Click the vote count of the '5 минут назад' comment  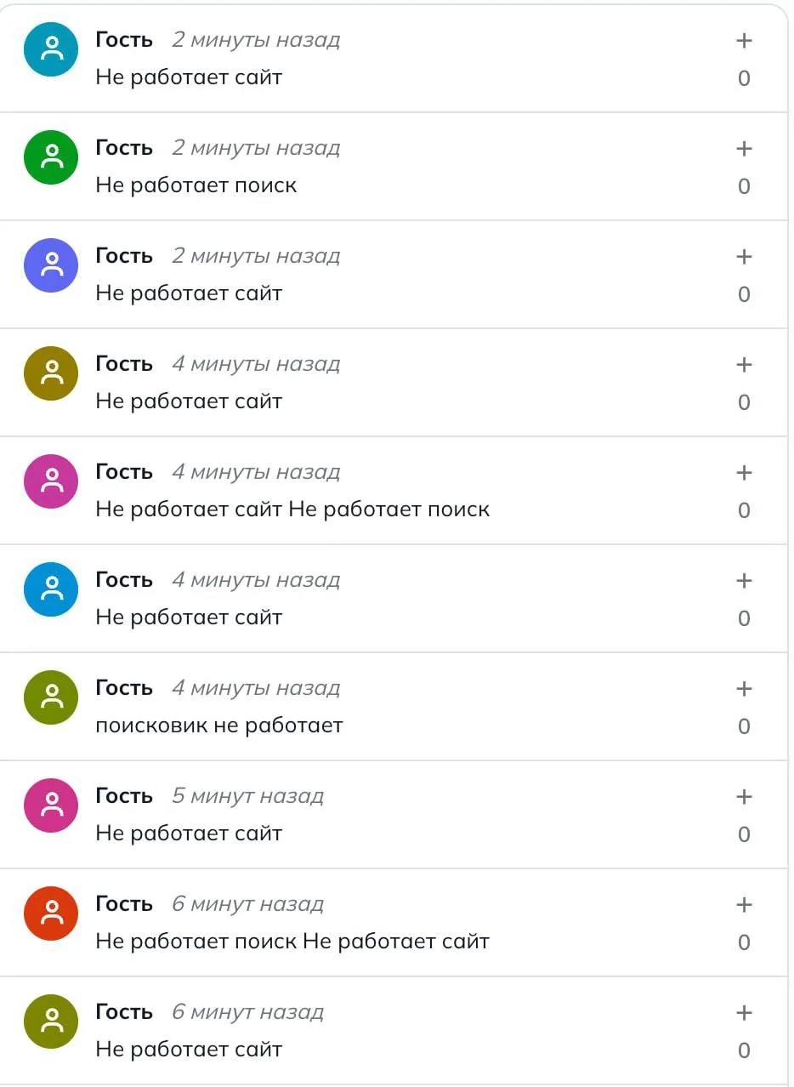pos(744,834)
